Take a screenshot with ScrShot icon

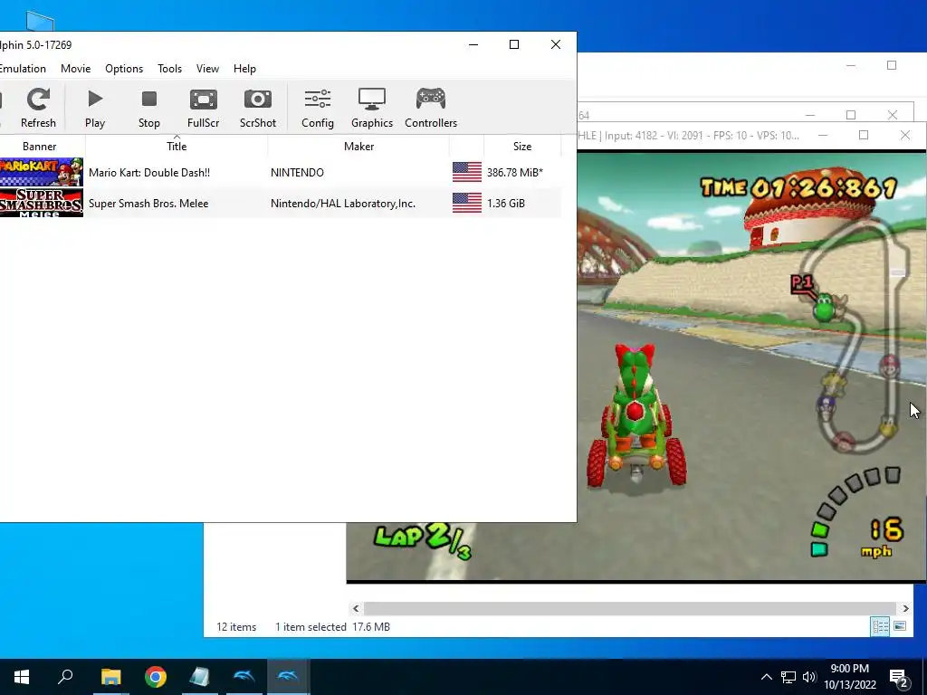(258, 107)
